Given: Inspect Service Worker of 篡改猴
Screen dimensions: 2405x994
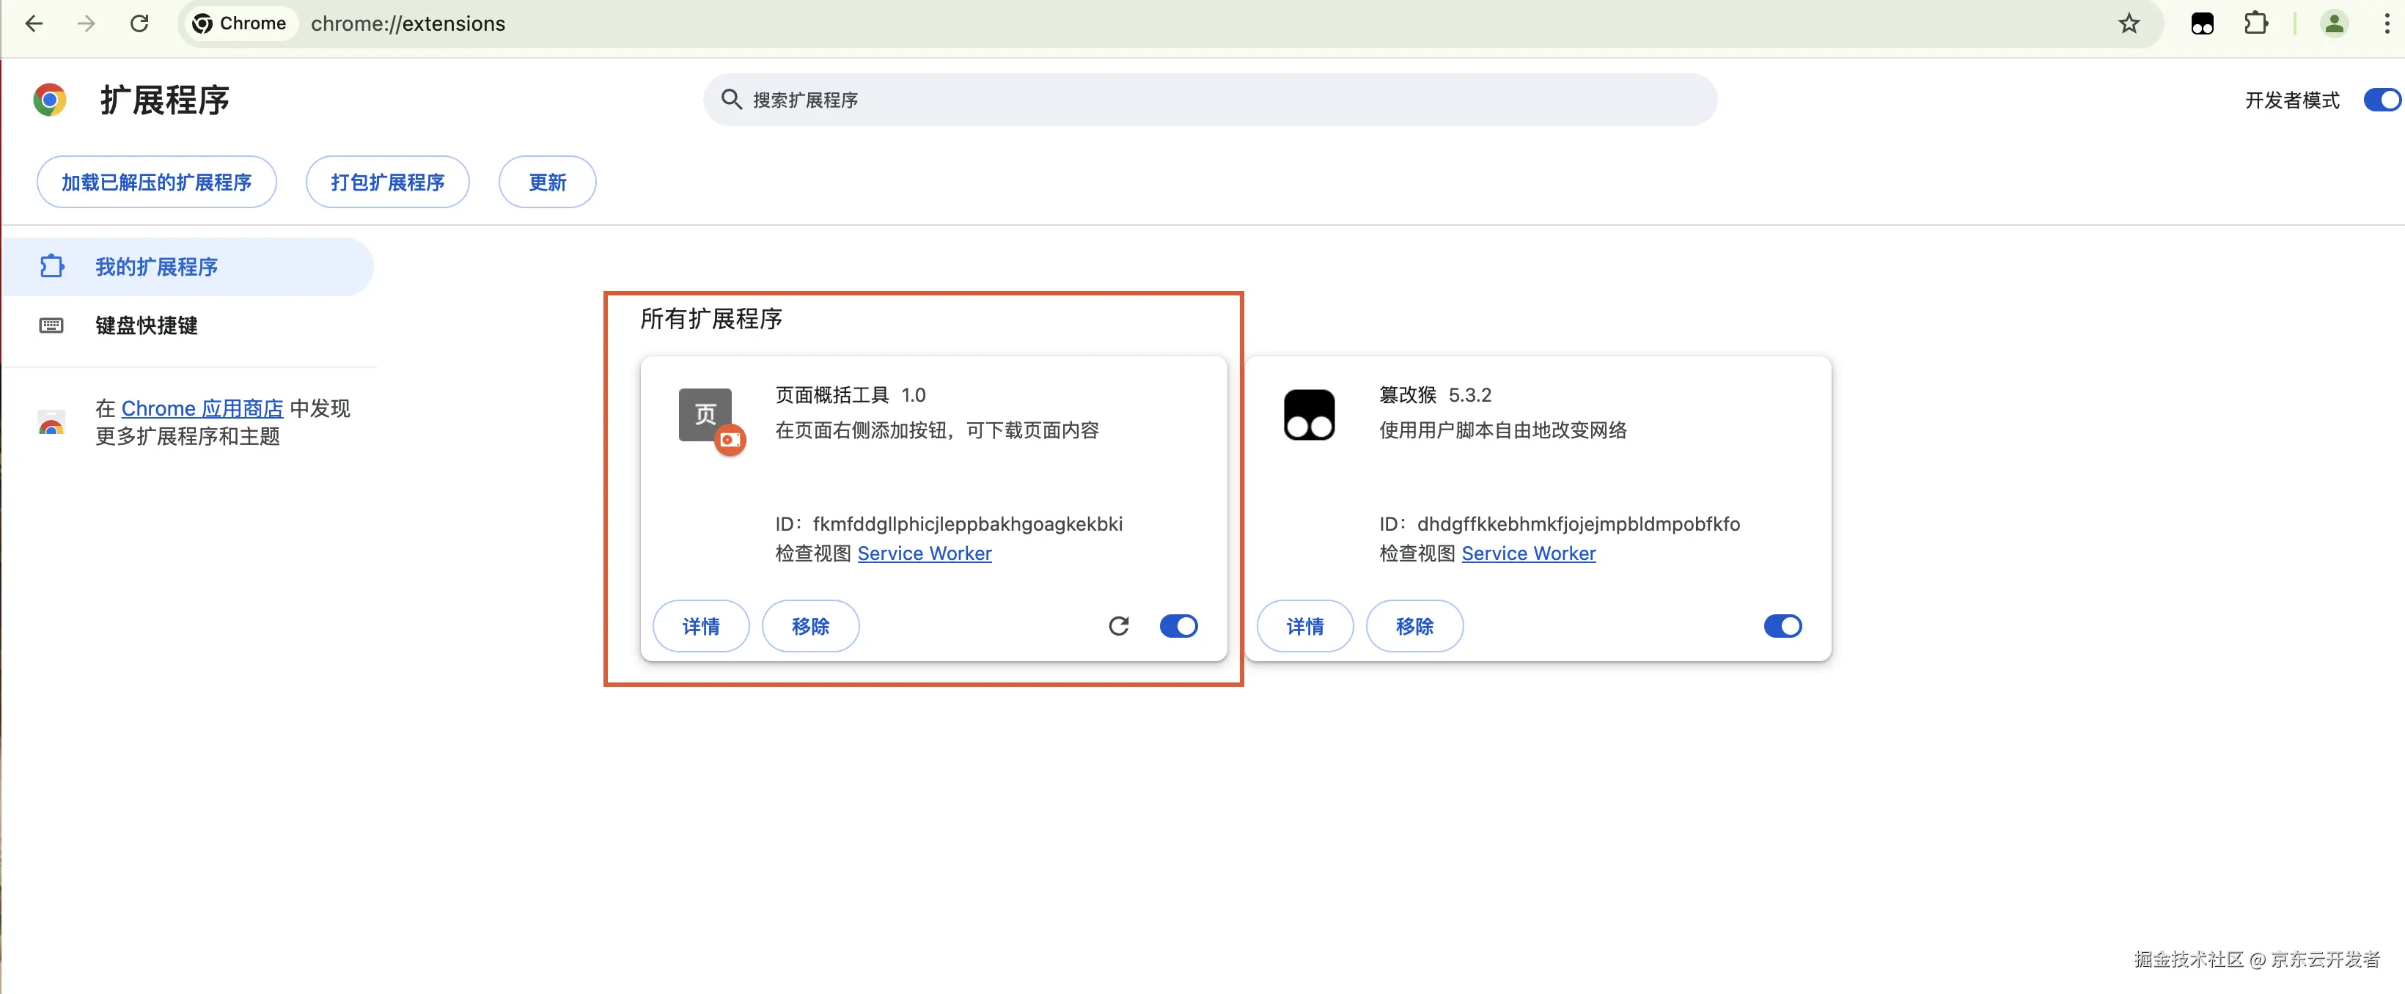Looking at the screenshot, I should click(1528, 553).
